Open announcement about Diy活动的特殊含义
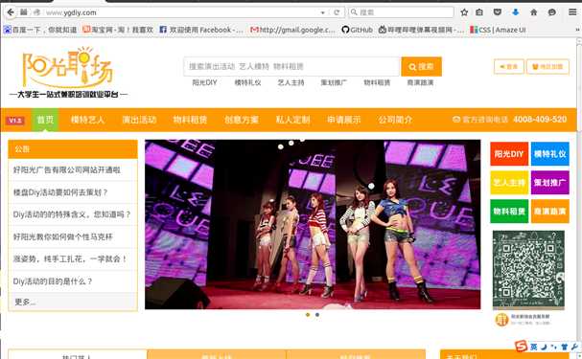 pos(72,214)
